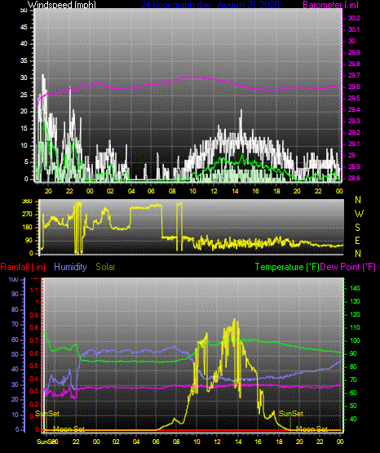The width and height of the screenshot is (380, 453).
Task: Click the 'Windspeed (mph)' axis title
Action: [x=62, y=4]
